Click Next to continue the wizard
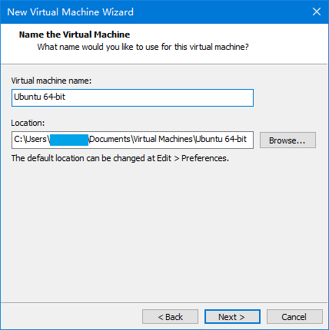The image size is (329, 330). [x=232, y=317]
